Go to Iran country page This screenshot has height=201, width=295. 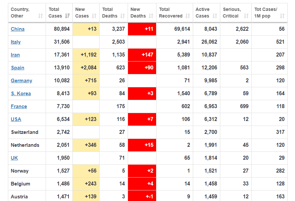click(x=15, y=55)
